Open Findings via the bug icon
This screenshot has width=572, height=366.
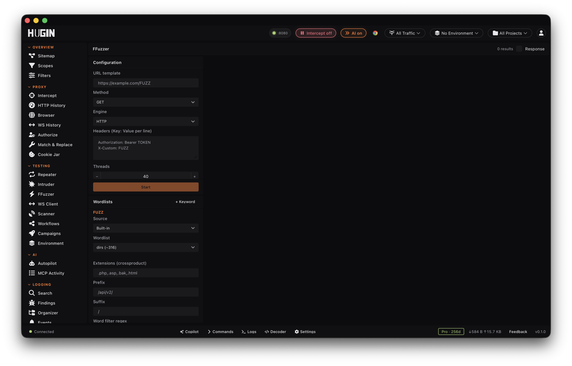pos(32,303)
